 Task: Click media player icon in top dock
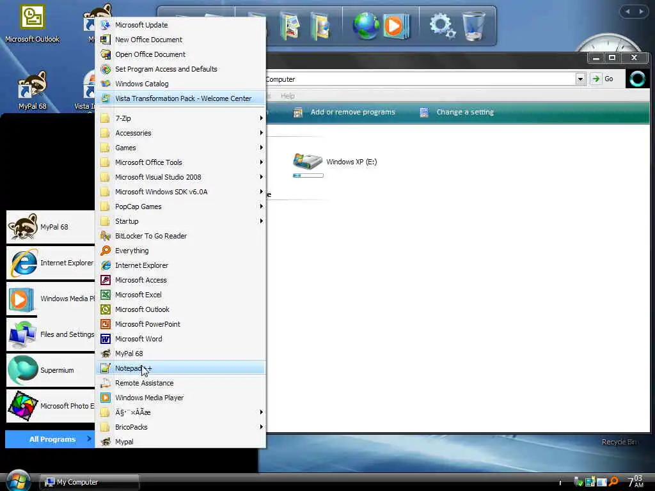[x=395, y=26]
